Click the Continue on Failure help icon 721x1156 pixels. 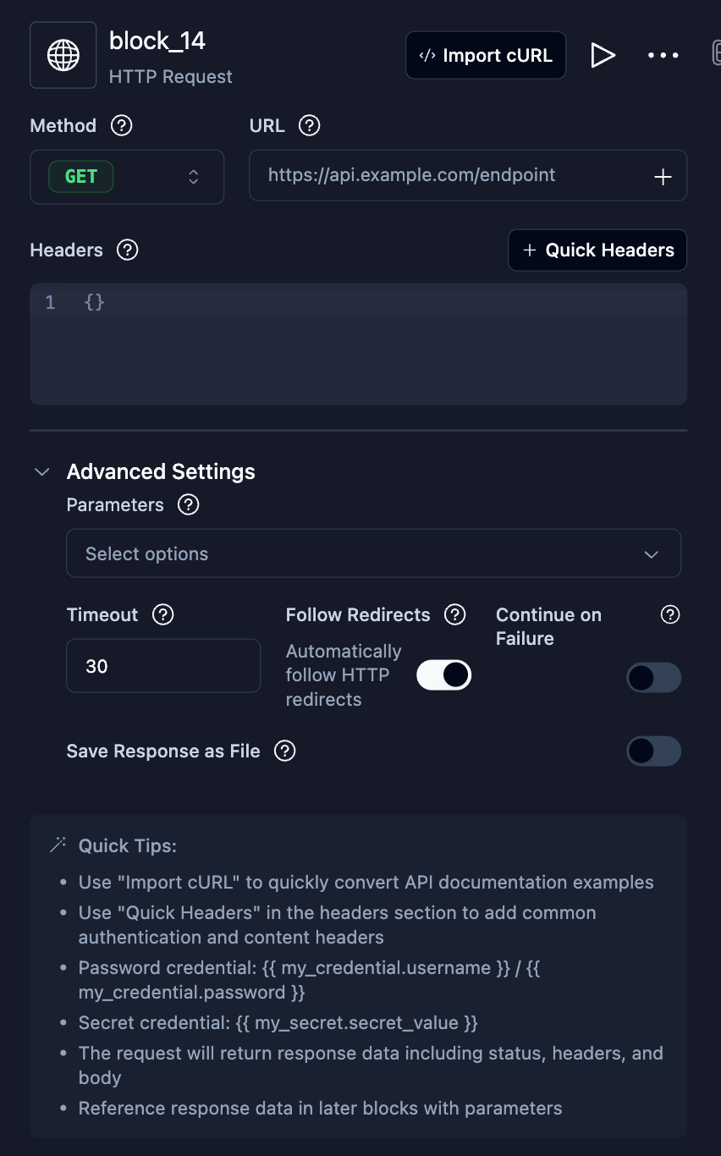670,615
